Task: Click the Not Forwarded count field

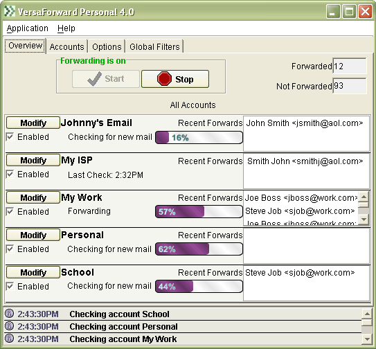Action: (x=350, y=86)
